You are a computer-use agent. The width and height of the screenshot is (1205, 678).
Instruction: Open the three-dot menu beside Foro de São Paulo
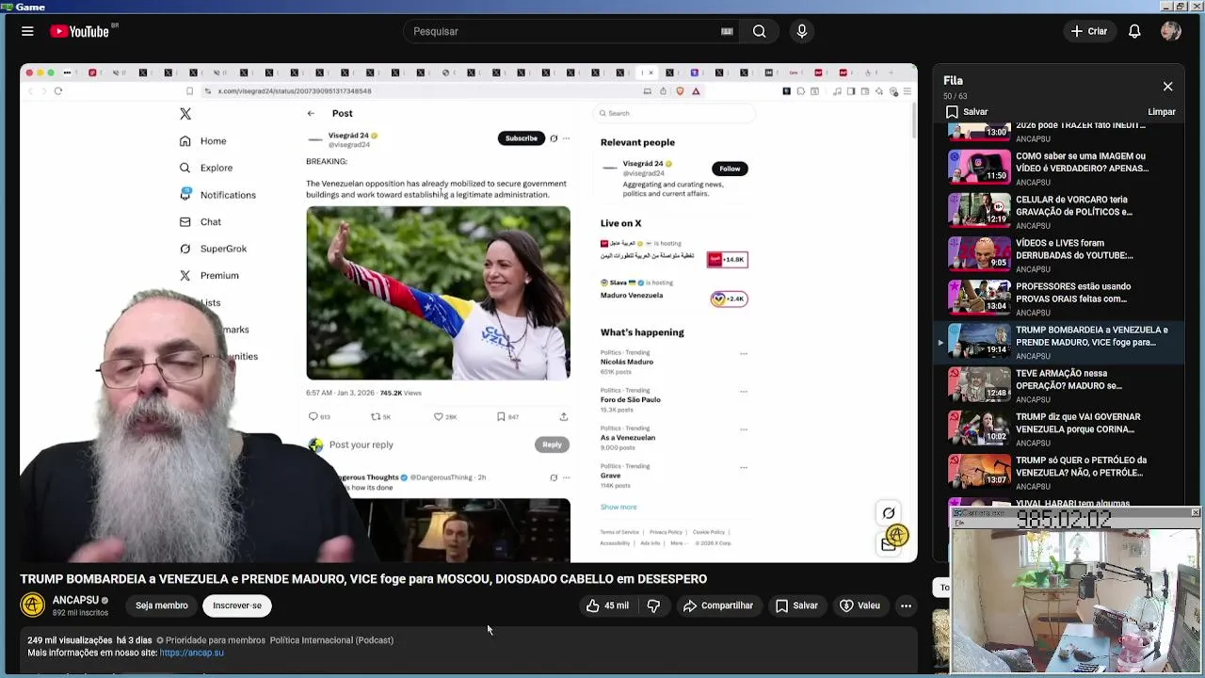click(x=744, y=392)
